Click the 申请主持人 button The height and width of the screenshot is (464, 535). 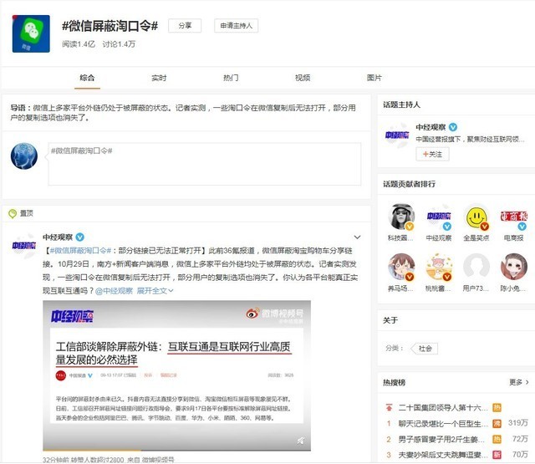(236, 26)
